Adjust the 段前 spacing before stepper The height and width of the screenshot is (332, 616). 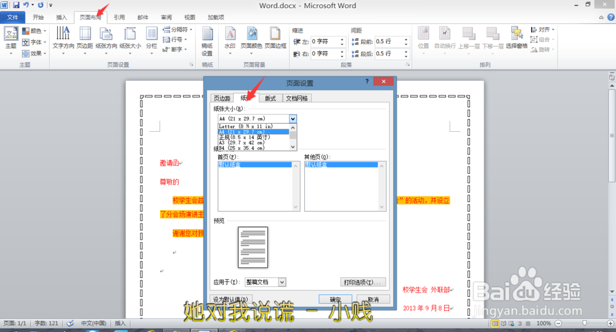tap(406, 41)
